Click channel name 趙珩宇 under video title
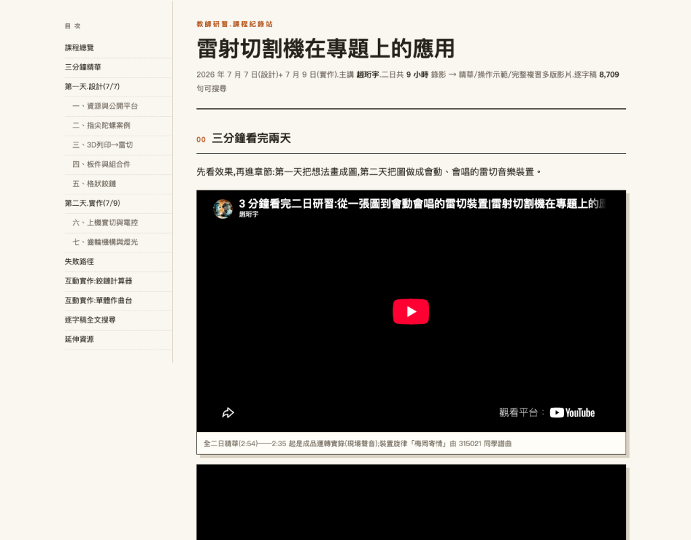The image size is (691, 540). [248, 214]
